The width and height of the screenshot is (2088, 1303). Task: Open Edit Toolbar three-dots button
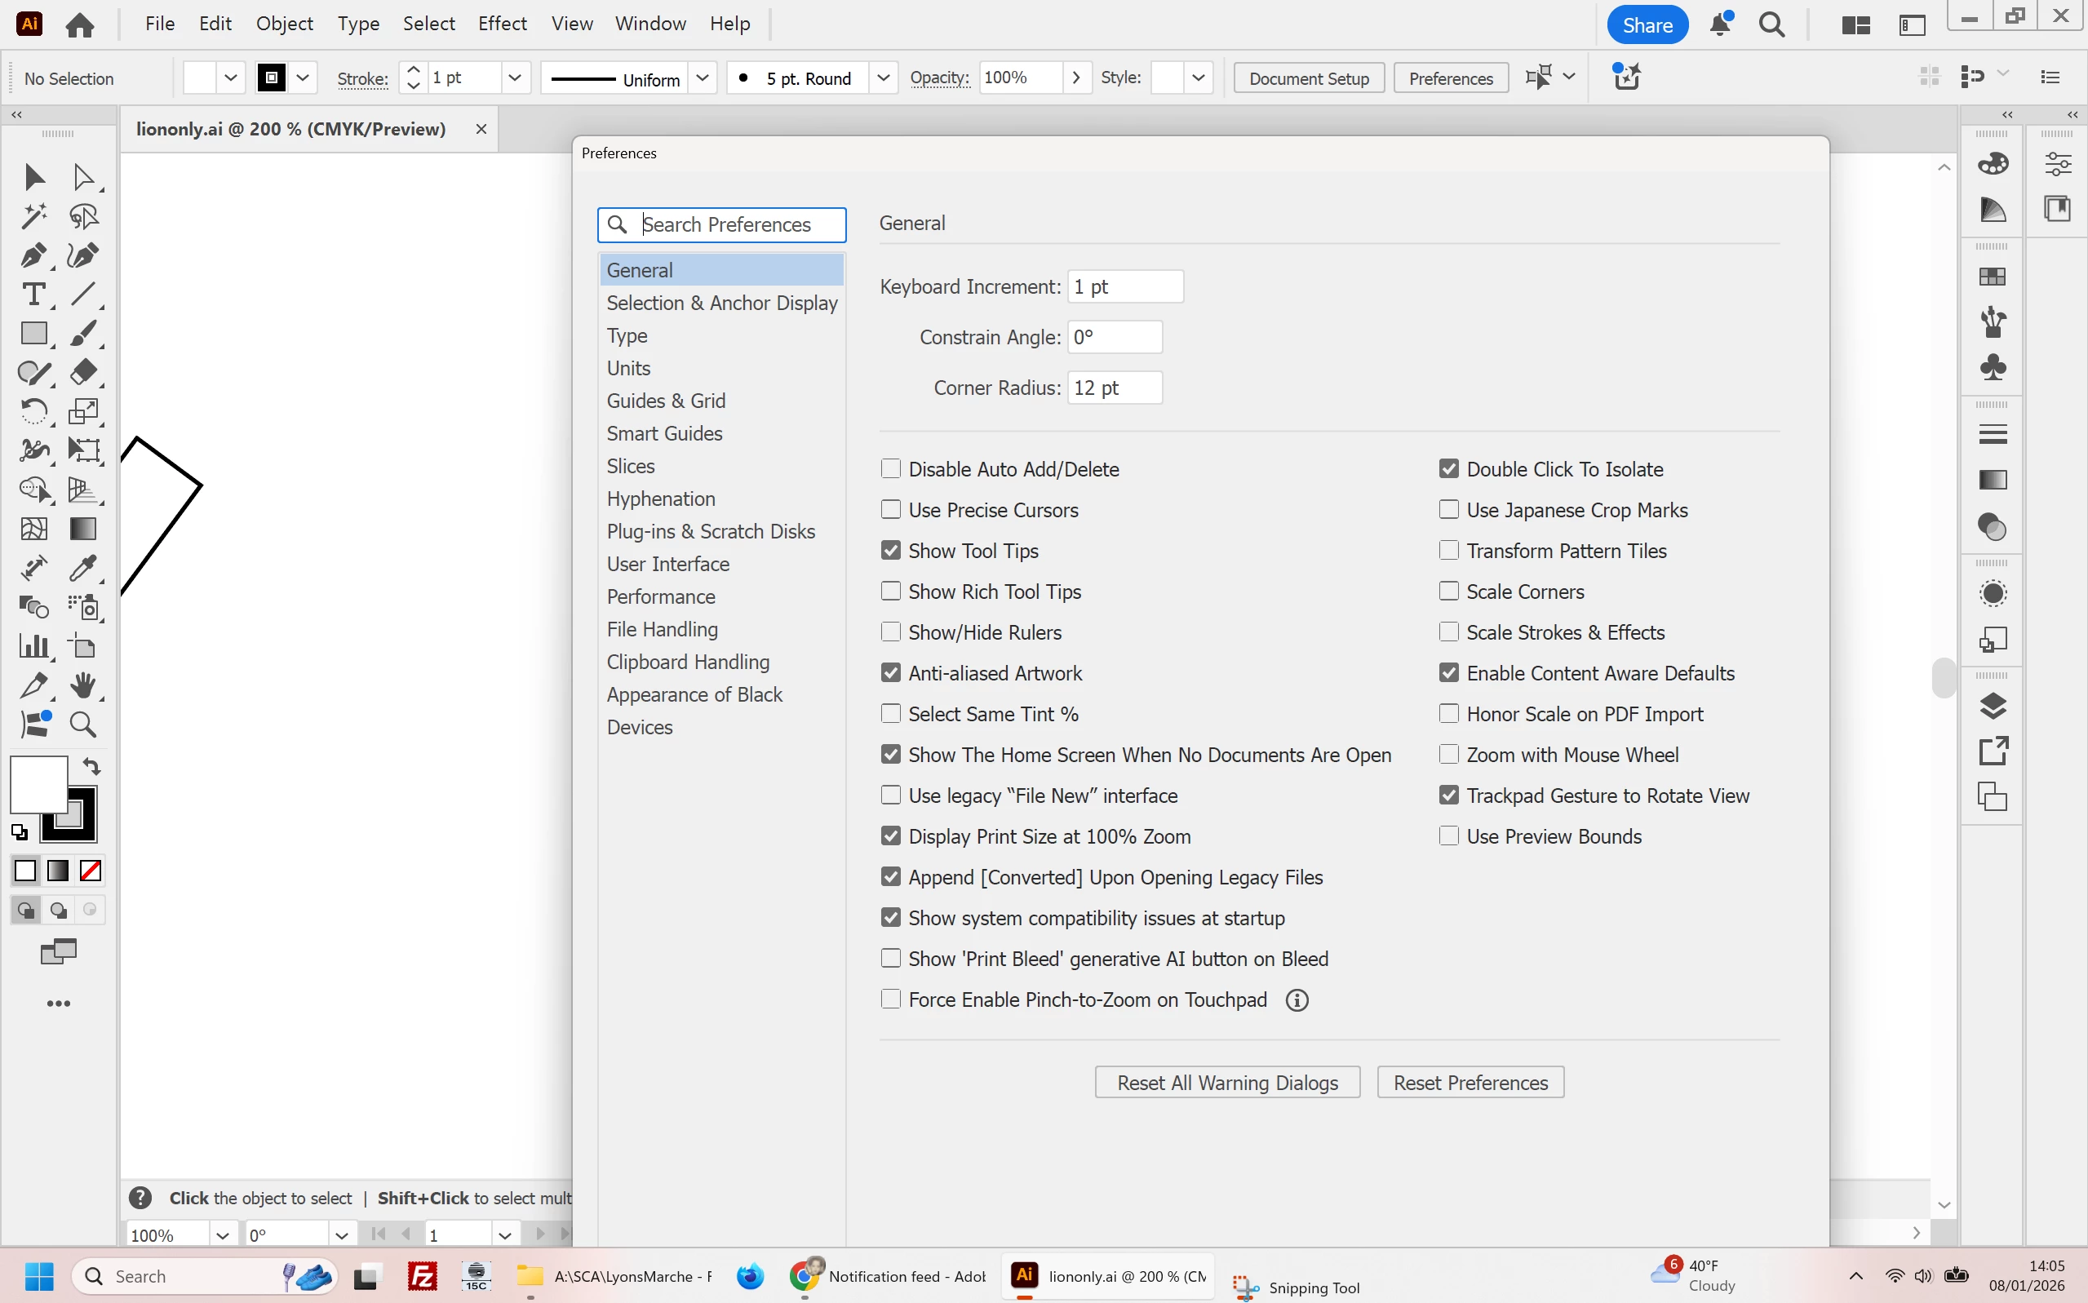tap(59, 1003)
